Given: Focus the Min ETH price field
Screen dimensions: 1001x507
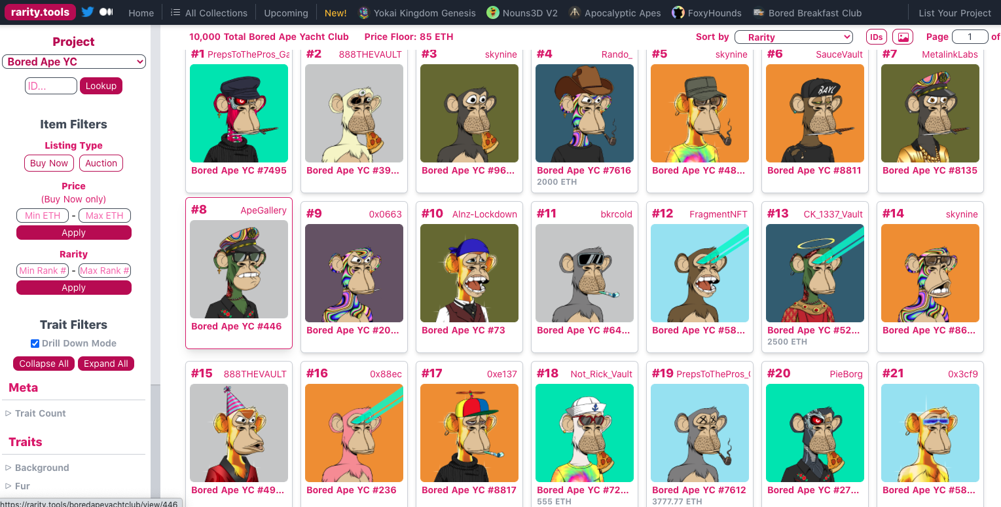Looking at the screenshot, I should click(43, 216).
